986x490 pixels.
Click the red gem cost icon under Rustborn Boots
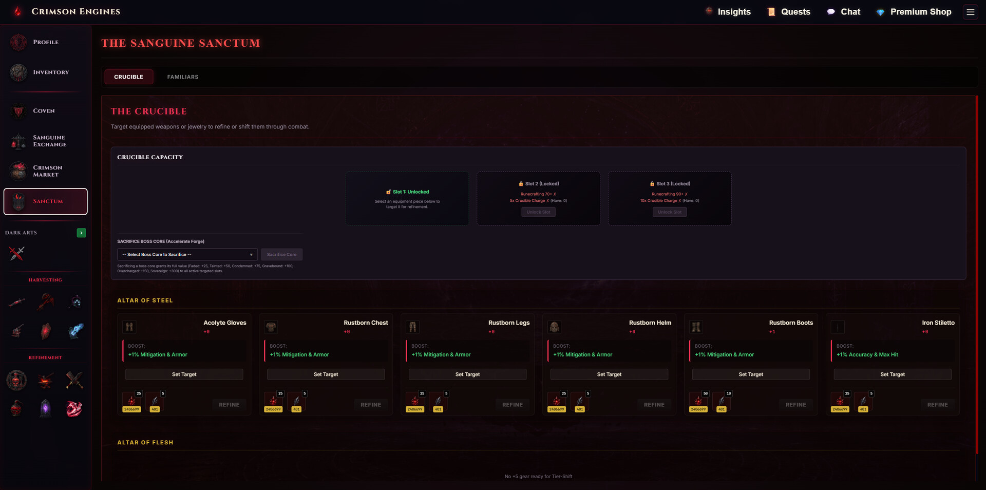pos(698,402)
